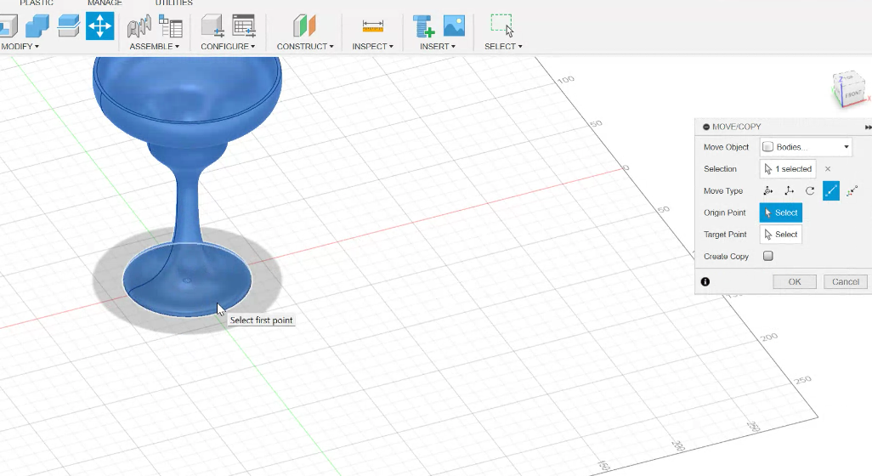
Task: Click the '1 selected' Selection button
Action: pos(788,169)
